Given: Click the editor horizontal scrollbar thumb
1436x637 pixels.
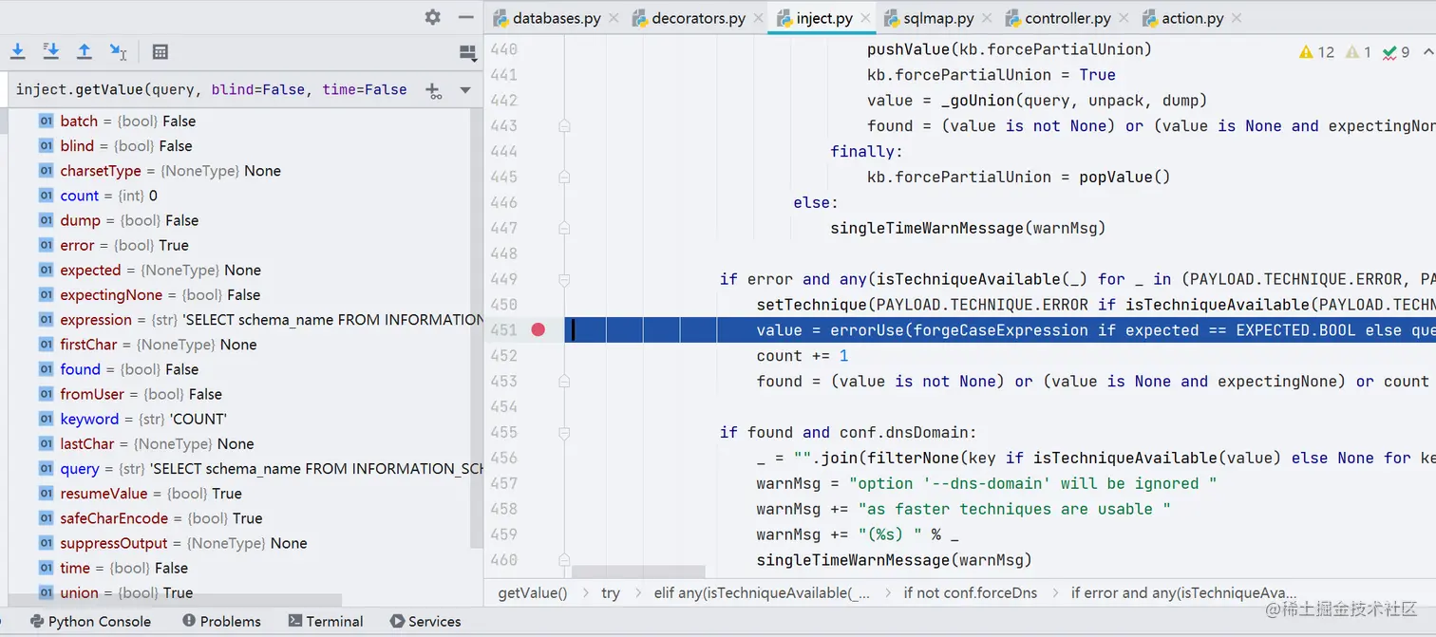Looking at the screenshot, I should [638, 571].
